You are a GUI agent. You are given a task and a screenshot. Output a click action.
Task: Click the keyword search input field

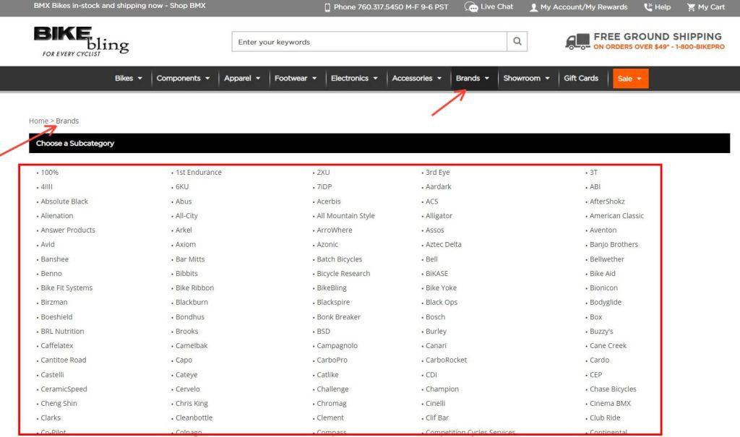[x=369, y=42]
